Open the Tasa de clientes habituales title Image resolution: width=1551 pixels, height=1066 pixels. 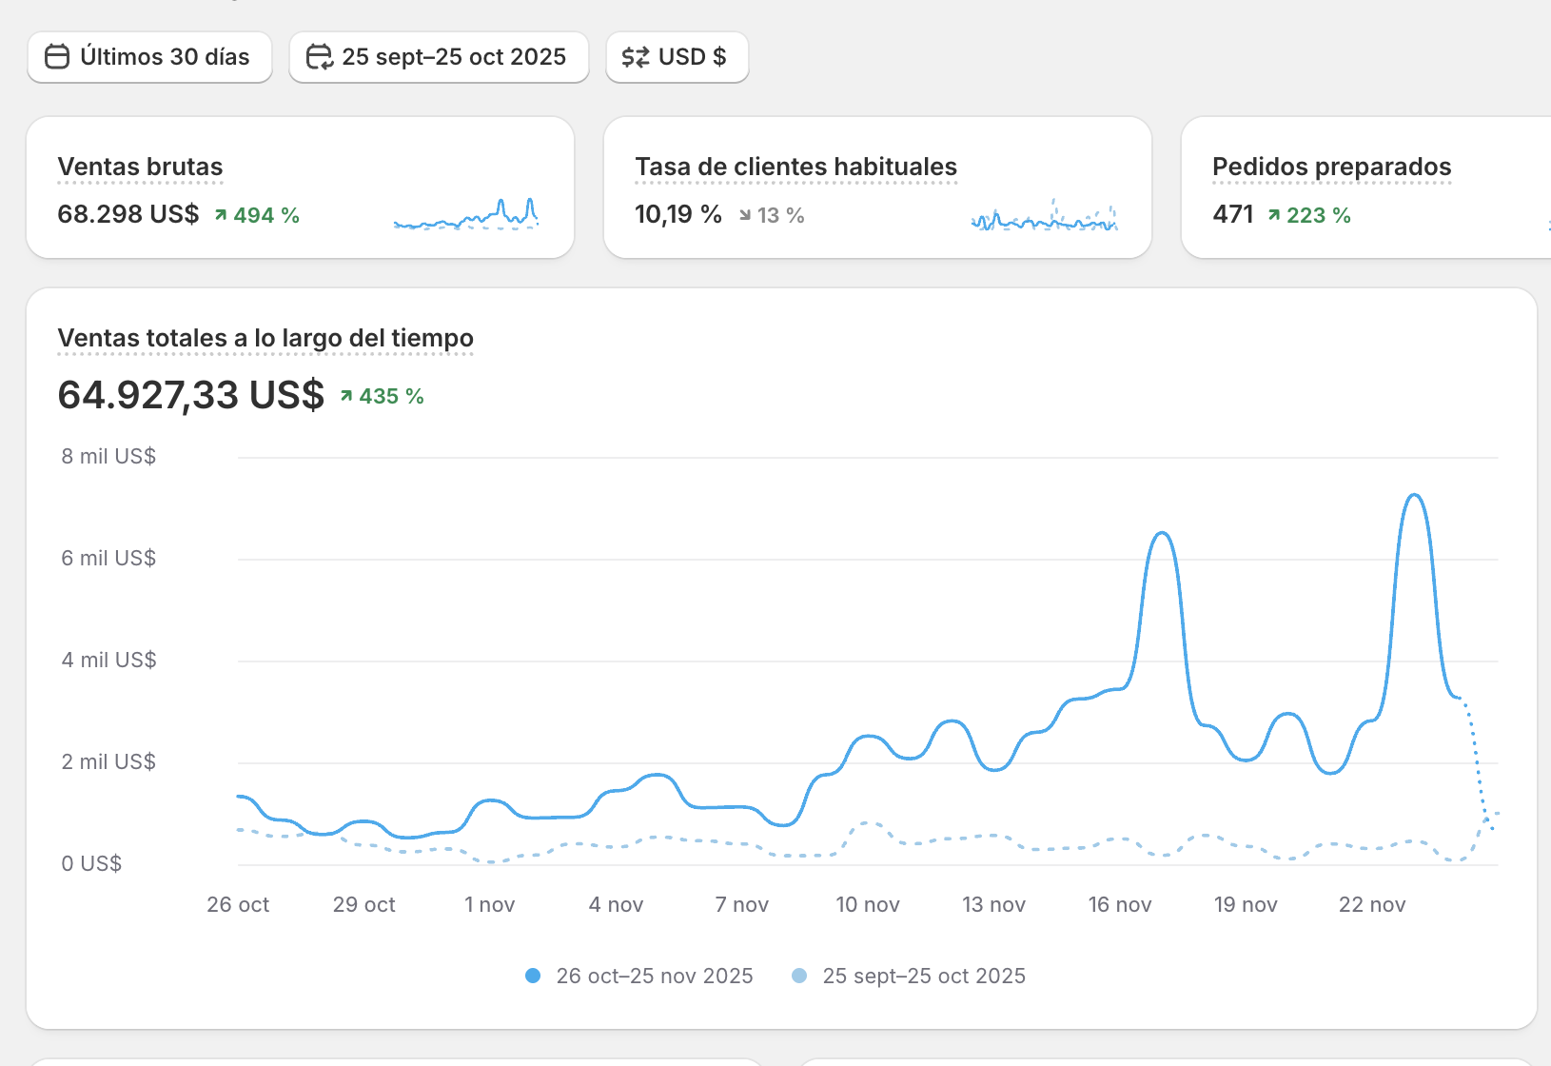click(795, 167)
